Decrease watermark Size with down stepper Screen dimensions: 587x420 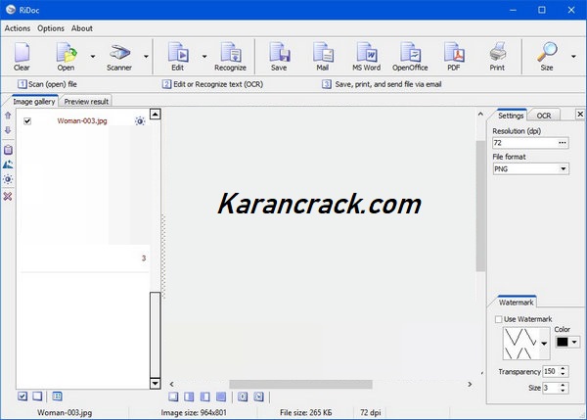pos(564,391)
